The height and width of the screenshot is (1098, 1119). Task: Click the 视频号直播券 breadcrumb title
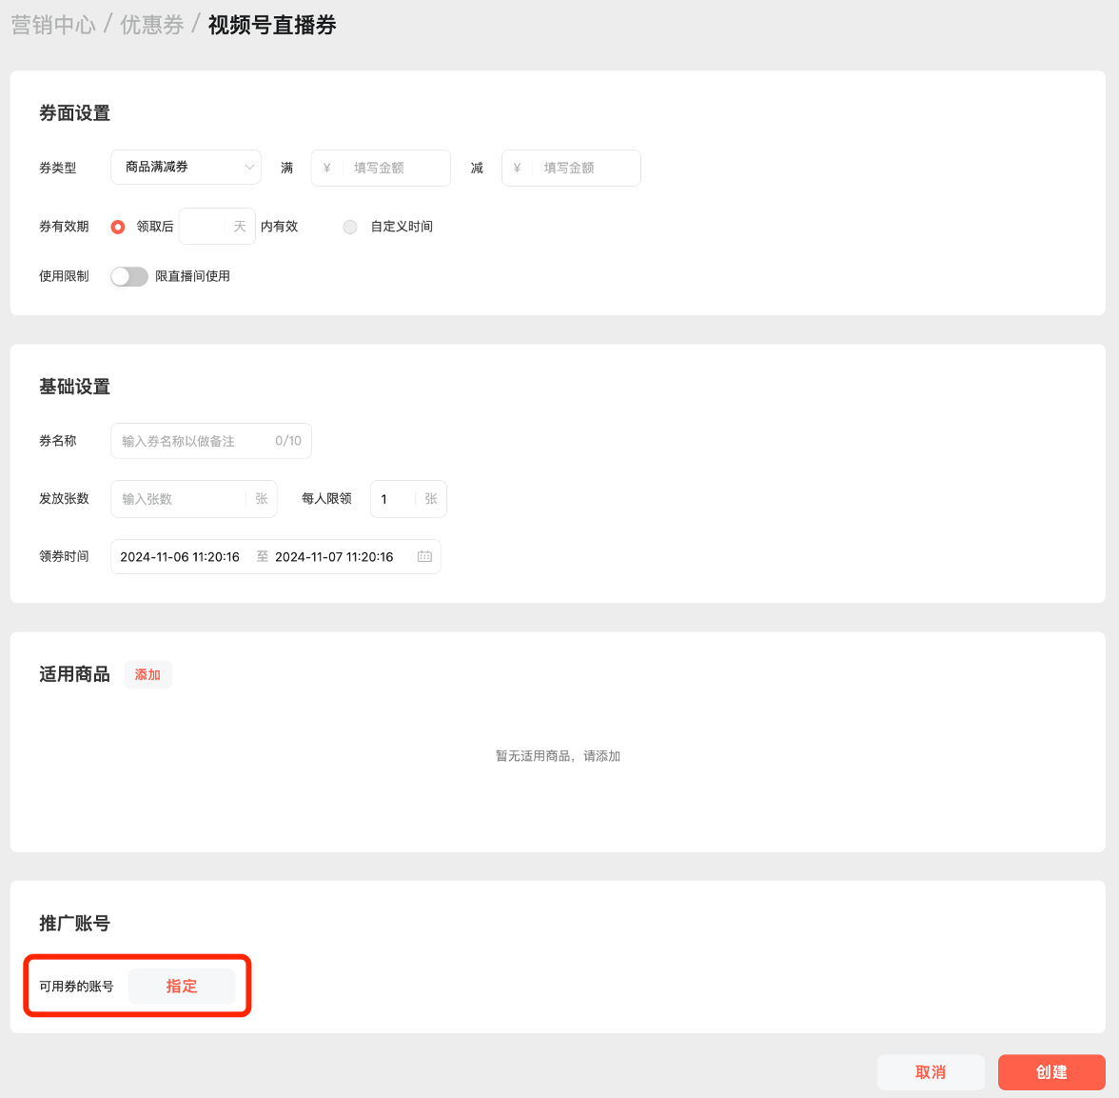(x=272, y=25)
